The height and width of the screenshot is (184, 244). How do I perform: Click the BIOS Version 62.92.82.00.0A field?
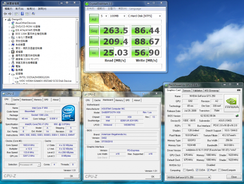(208, 116)
